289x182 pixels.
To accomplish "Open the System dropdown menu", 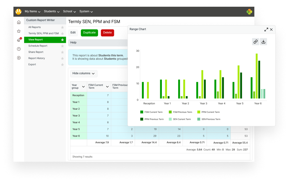I will click(86, 11).
